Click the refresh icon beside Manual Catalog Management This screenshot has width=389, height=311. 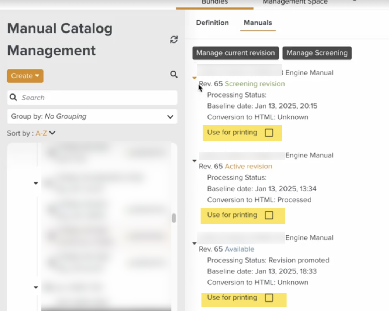tap(173, 40)
